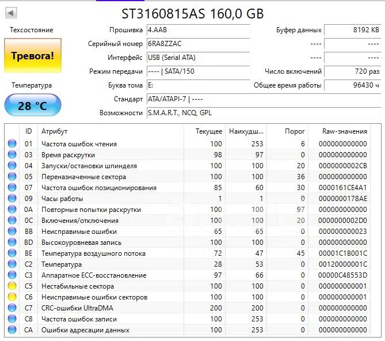Click raw value 000000178AE in Часы работы row
Viewport: 385px width, 341px height.
pos(343,199)
